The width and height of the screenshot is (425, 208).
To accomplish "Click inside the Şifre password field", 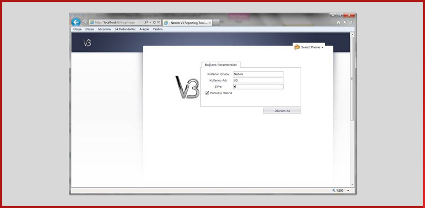I will pos(258,87).
